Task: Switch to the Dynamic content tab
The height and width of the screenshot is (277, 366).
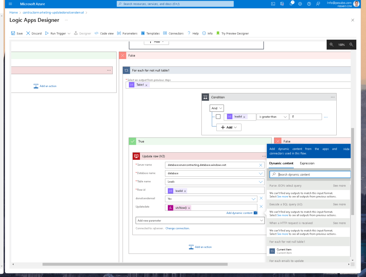Action: tap(281, 163)
